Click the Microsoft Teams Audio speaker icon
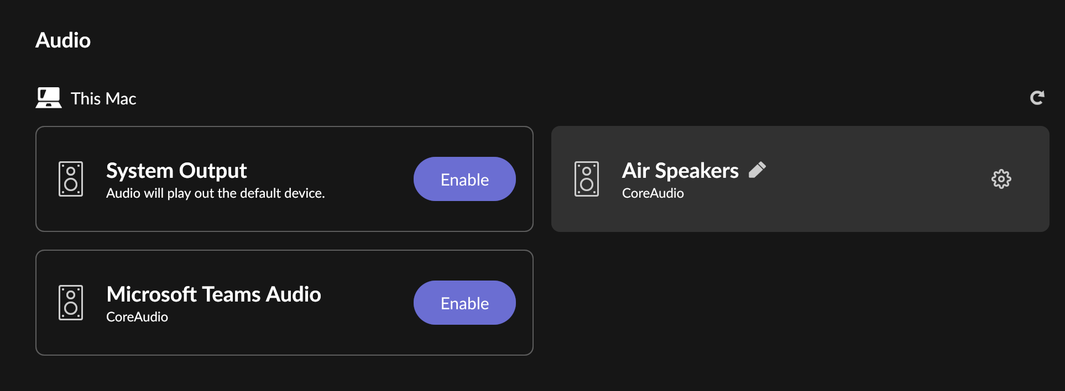 click(71, 303)
